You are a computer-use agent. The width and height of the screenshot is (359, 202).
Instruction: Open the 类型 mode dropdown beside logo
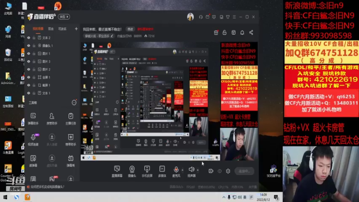(64, 17)
